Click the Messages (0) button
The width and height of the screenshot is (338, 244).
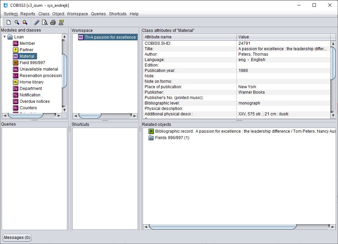point(17,237)
